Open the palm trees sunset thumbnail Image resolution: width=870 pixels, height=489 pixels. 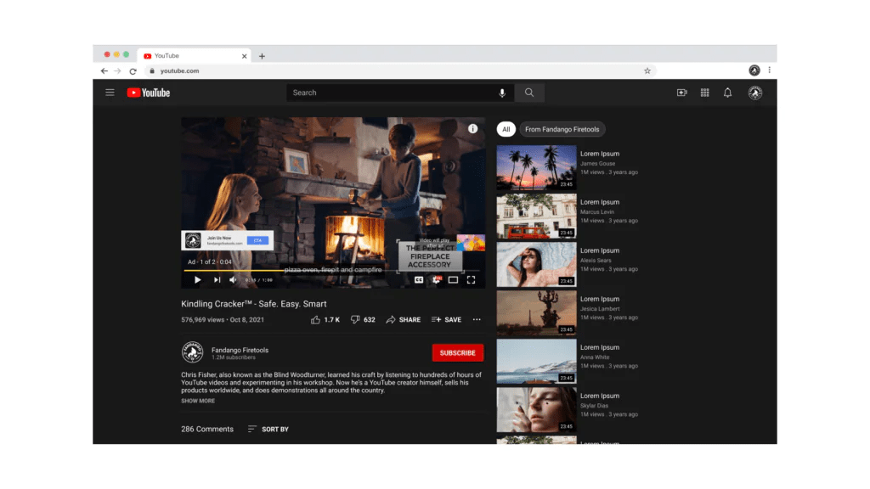pyautogui.click(x=536, y=167)
